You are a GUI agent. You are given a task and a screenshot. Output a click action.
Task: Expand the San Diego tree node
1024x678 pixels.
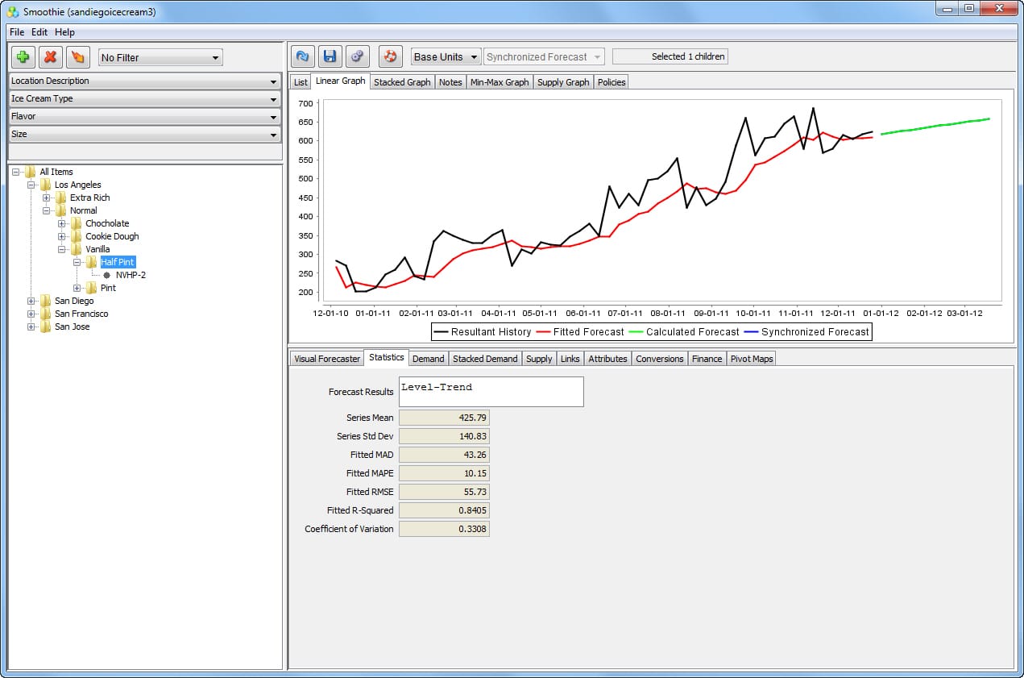pos(31,301)
